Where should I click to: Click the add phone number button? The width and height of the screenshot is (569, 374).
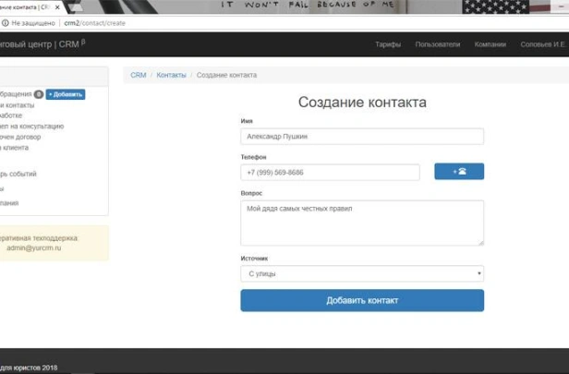458,172
